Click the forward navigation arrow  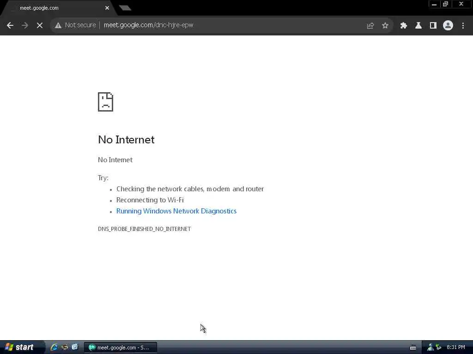coord(25,26)
